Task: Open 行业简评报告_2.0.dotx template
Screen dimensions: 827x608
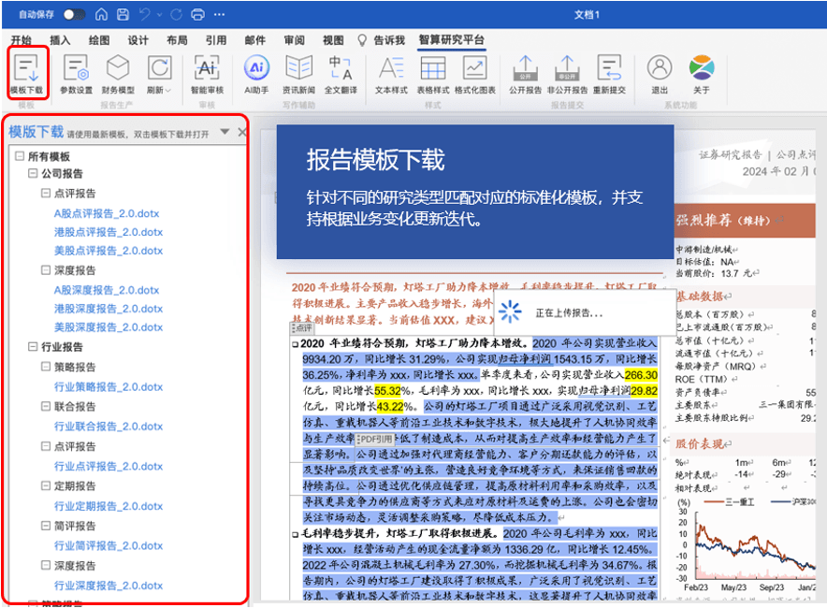Action: pyautogui.click(x=109, y=545)
